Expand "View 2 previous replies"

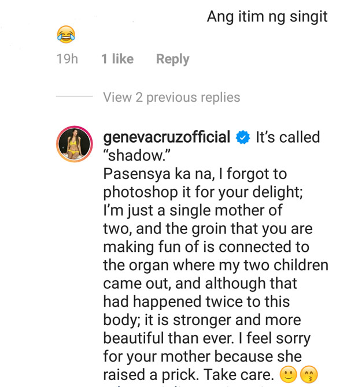coord(172,97)
